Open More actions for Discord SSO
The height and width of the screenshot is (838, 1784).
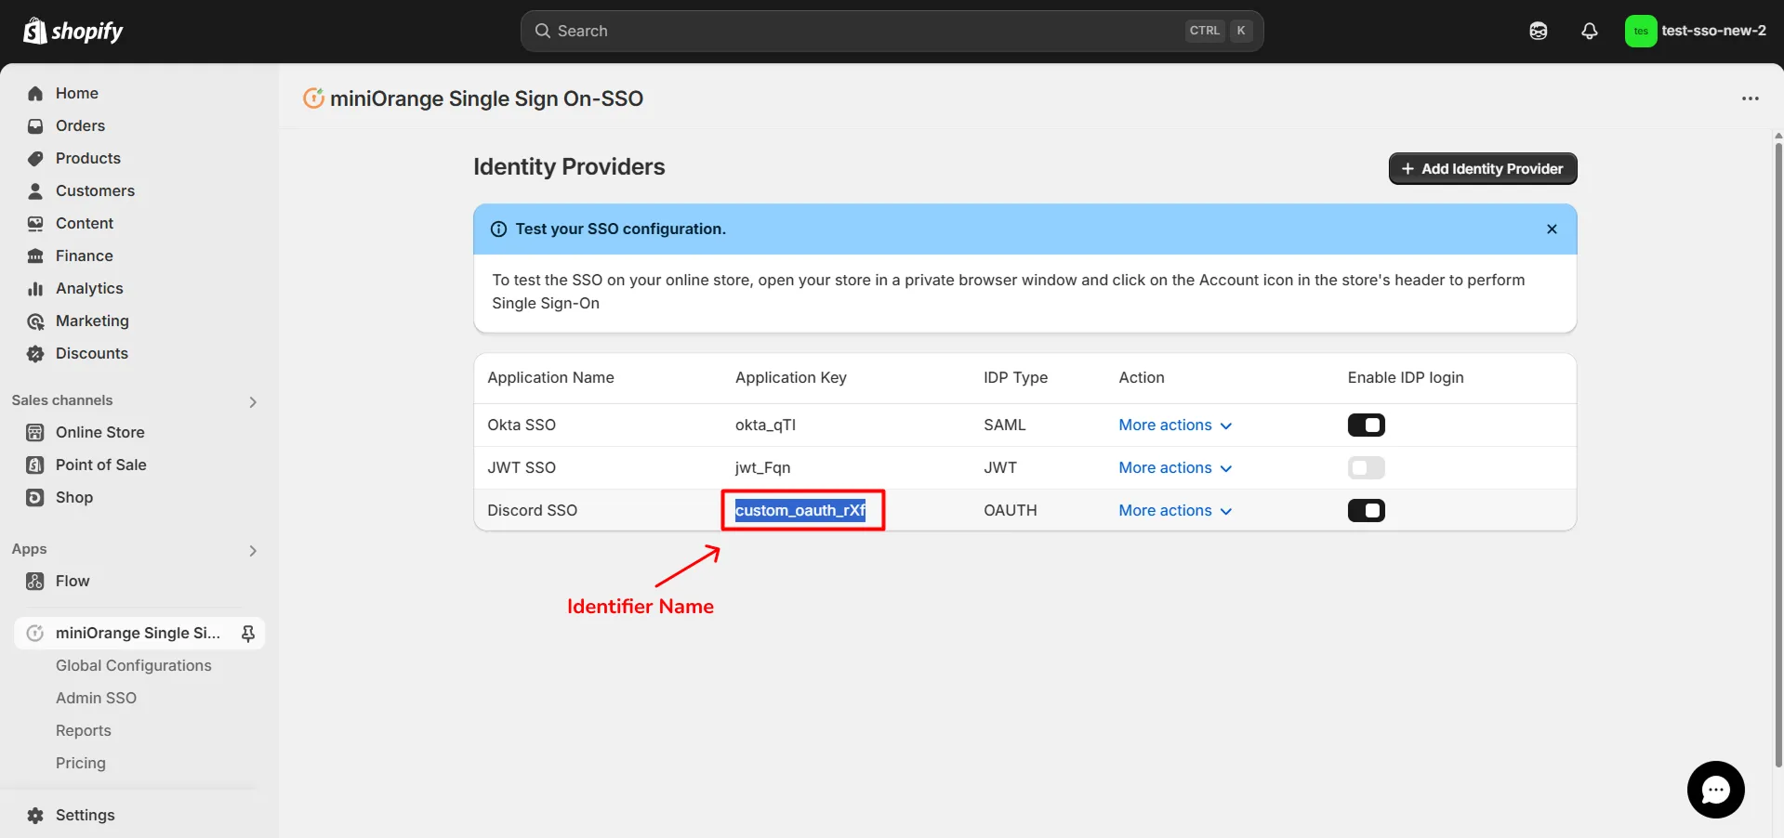(x=1175, y=510)
